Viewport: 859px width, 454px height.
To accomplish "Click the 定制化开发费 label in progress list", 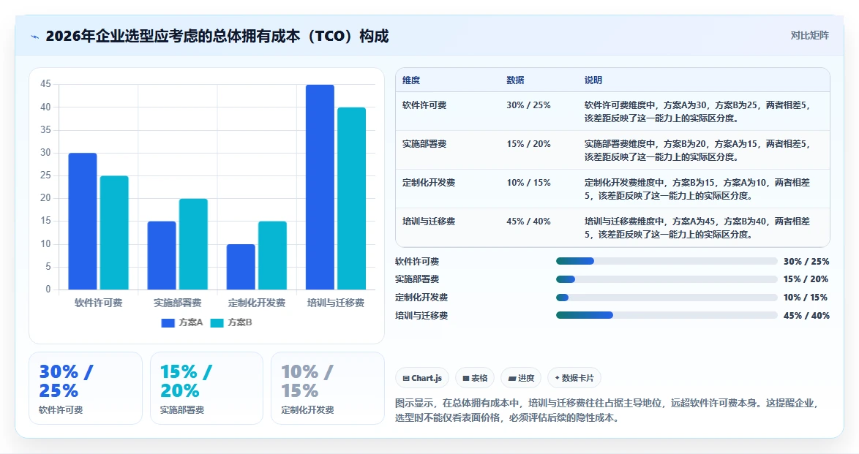I will 422,298.
